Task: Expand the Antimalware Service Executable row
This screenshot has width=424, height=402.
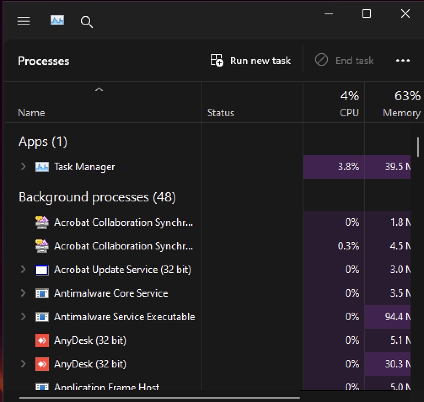Action: [x=24, y=317]
